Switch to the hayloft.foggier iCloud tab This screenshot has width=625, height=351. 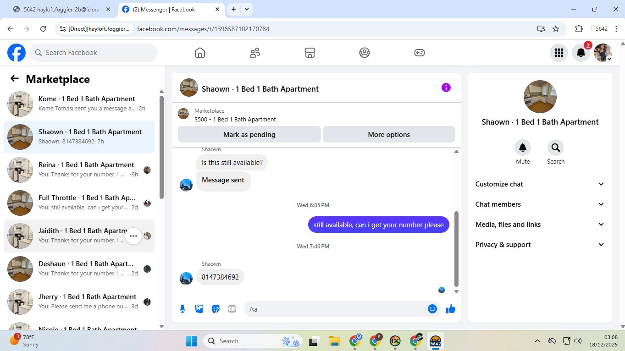click(62, 9)
